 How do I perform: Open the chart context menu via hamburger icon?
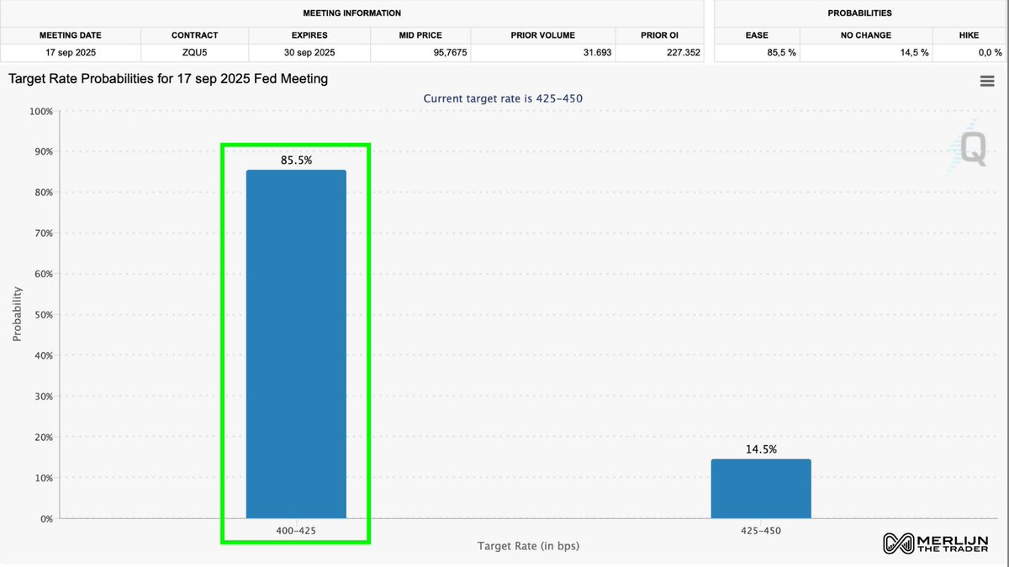(985, 81)
